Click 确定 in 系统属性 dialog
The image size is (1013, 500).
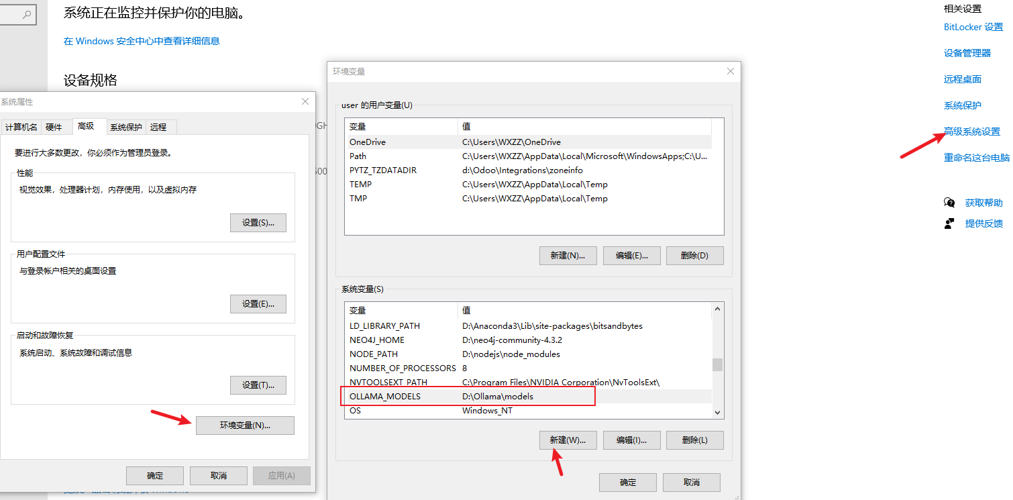tap(155, 476)
